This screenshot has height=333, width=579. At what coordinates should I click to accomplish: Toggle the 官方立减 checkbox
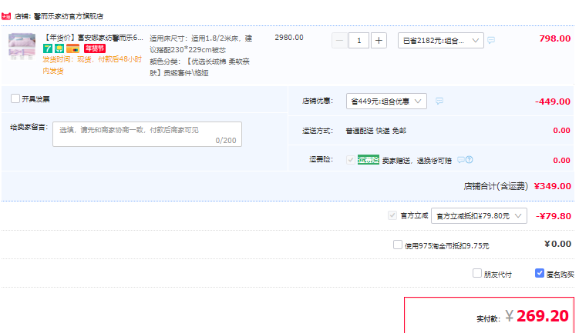(x=392, y=215)
